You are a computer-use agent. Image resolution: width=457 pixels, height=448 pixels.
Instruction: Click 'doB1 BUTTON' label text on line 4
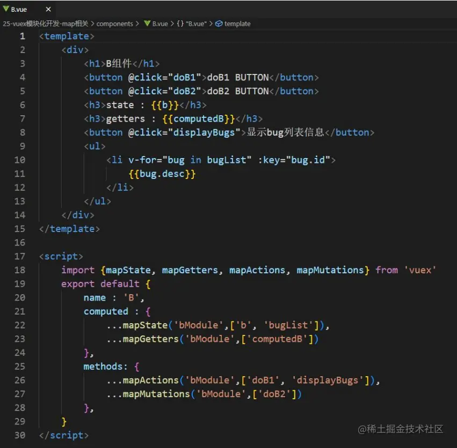[238, 77]
